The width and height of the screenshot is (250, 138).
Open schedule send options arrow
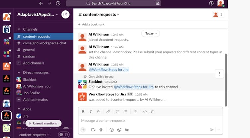tap(219, 130)
